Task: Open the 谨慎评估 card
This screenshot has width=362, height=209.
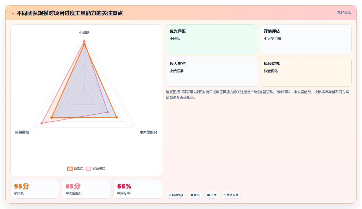Action: pos(306,39)
